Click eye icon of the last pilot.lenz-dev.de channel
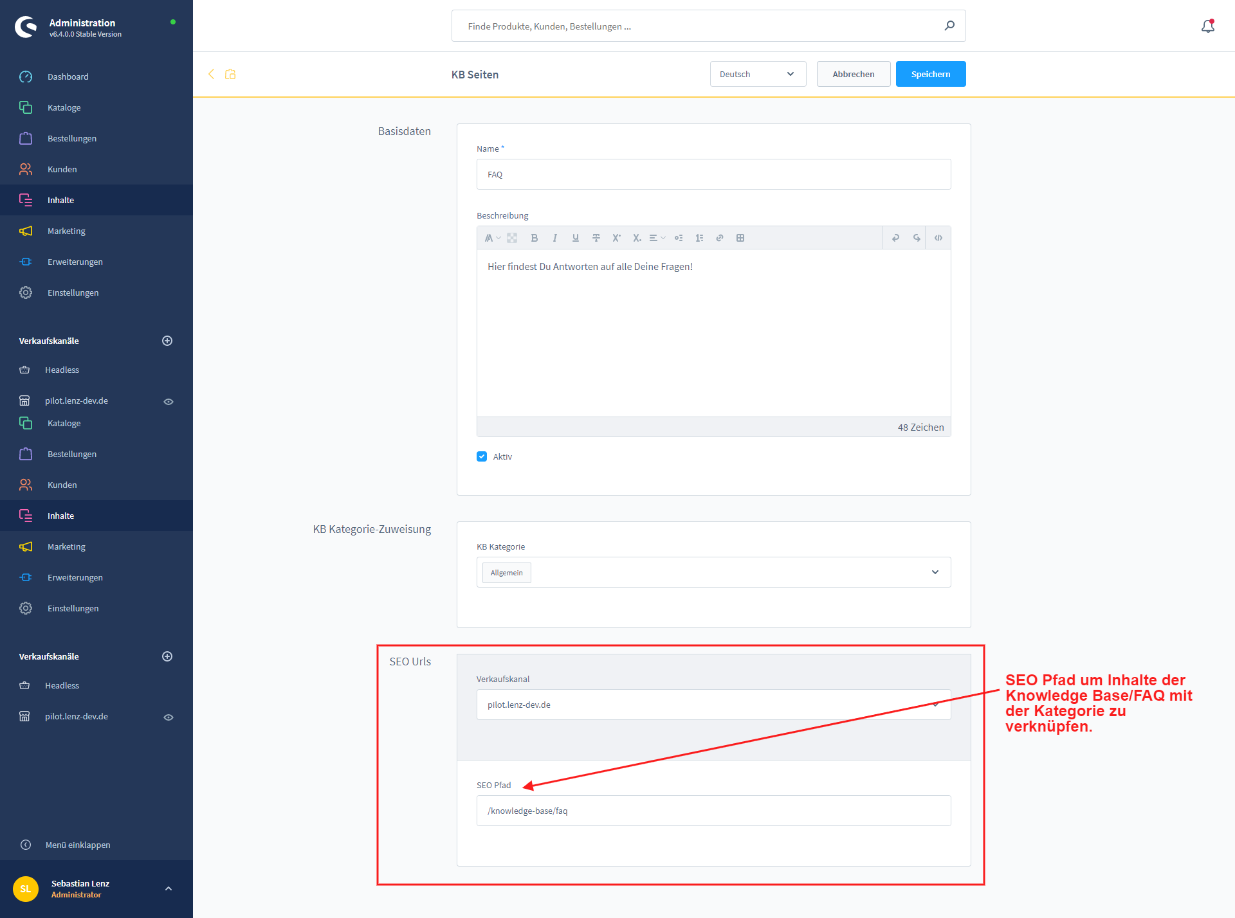This screenshot has height=918, width=1235. (169, 717)
